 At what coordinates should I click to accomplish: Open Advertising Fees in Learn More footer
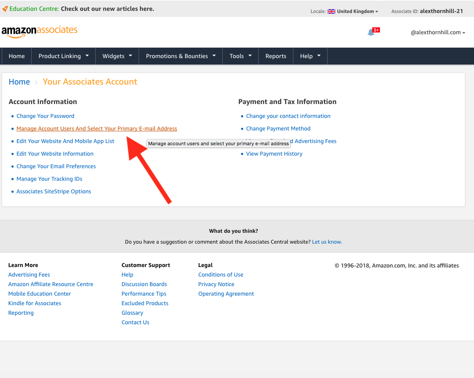pos(29,274)
